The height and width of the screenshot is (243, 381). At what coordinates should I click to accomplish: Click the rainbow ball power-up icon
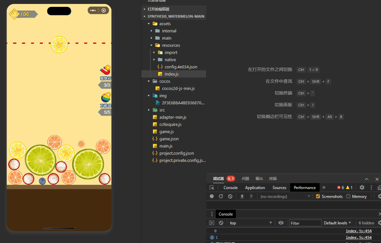pos(106,98)
